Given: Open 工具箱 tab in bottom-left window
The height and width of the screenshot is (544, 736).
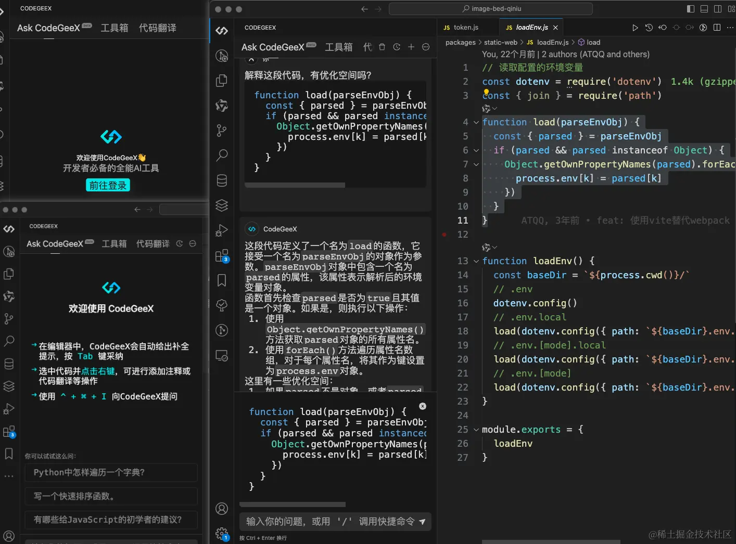Looking at the screenshot, I should point(114,243).
